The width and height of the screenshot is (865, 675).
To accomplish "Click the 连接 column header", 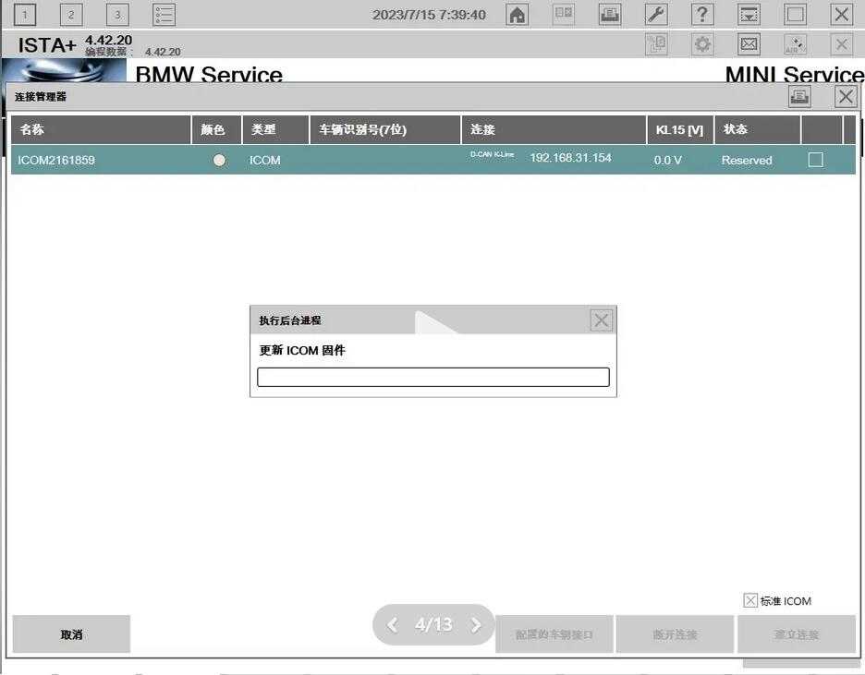I will point(554,130).
